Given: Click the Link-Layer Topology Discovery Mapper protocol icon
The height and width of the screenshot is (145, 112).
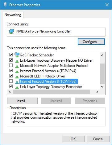Looking at the screenshot, I should pos(17,61).
